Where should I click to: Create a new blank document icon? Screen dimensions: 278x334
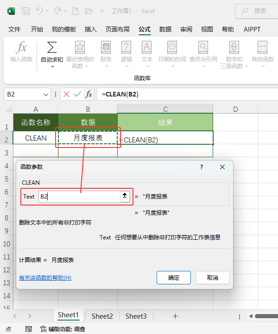(x=76, y=11)
